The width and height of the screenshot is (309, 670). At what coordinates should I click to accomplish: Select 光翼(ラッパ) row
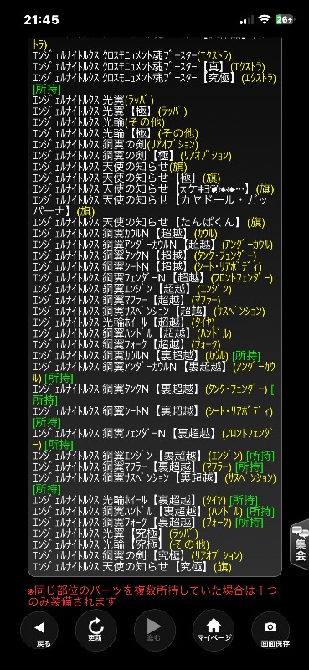93,100
